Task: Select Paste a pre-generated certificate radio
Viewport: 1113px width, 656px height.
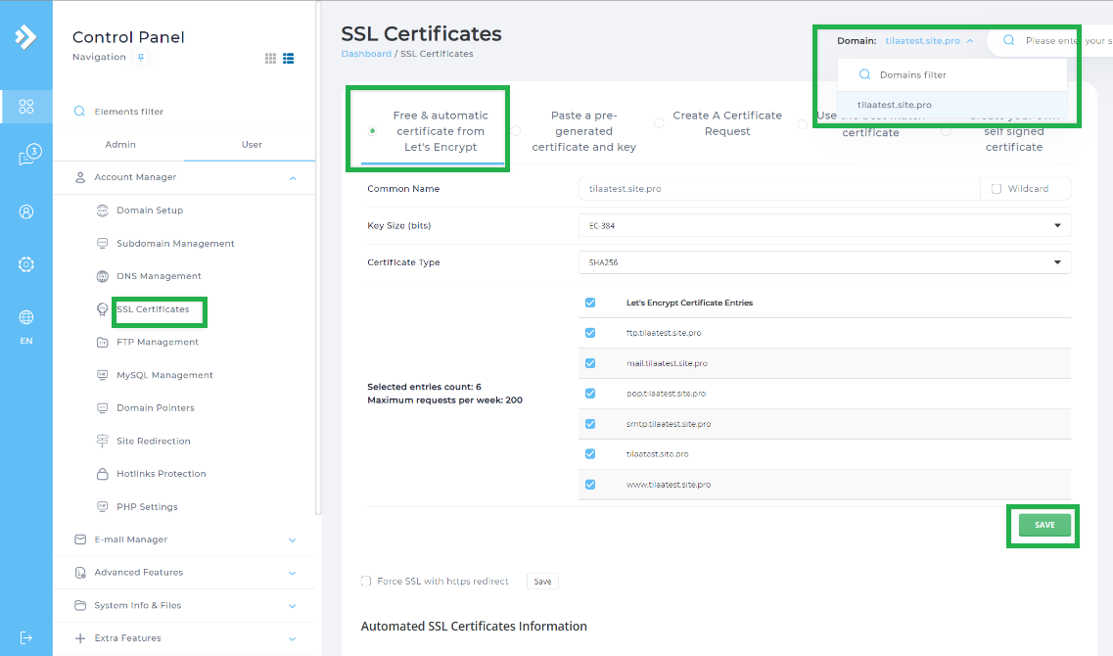Action: [516, 130]
